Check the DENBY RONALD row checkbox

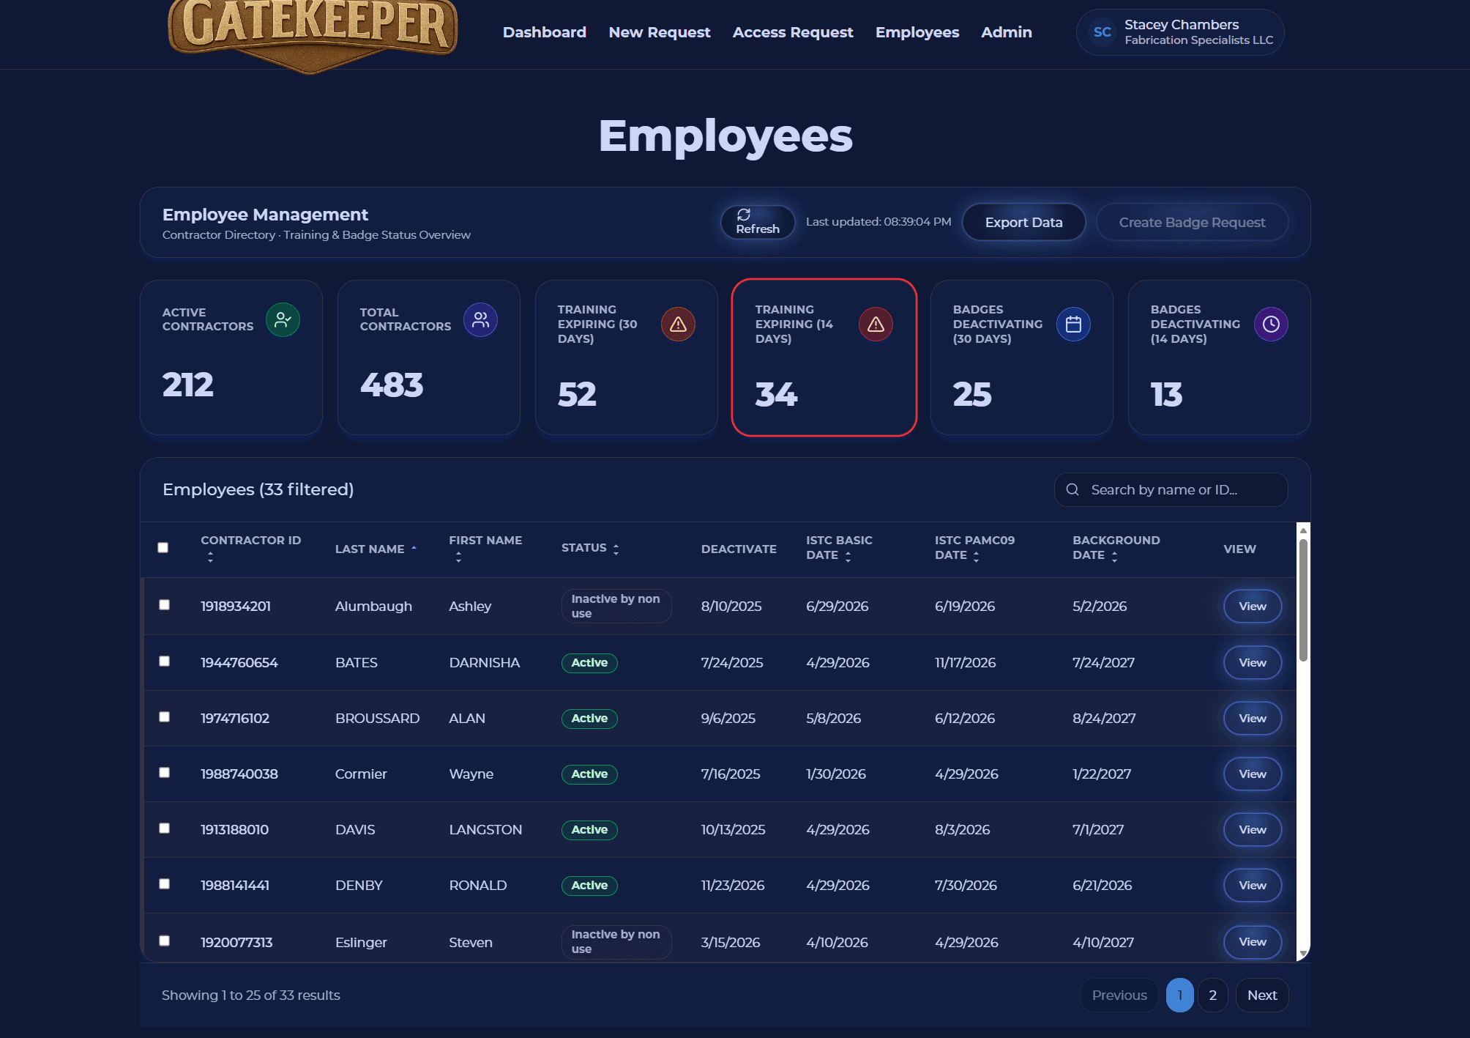click(165, 884)
